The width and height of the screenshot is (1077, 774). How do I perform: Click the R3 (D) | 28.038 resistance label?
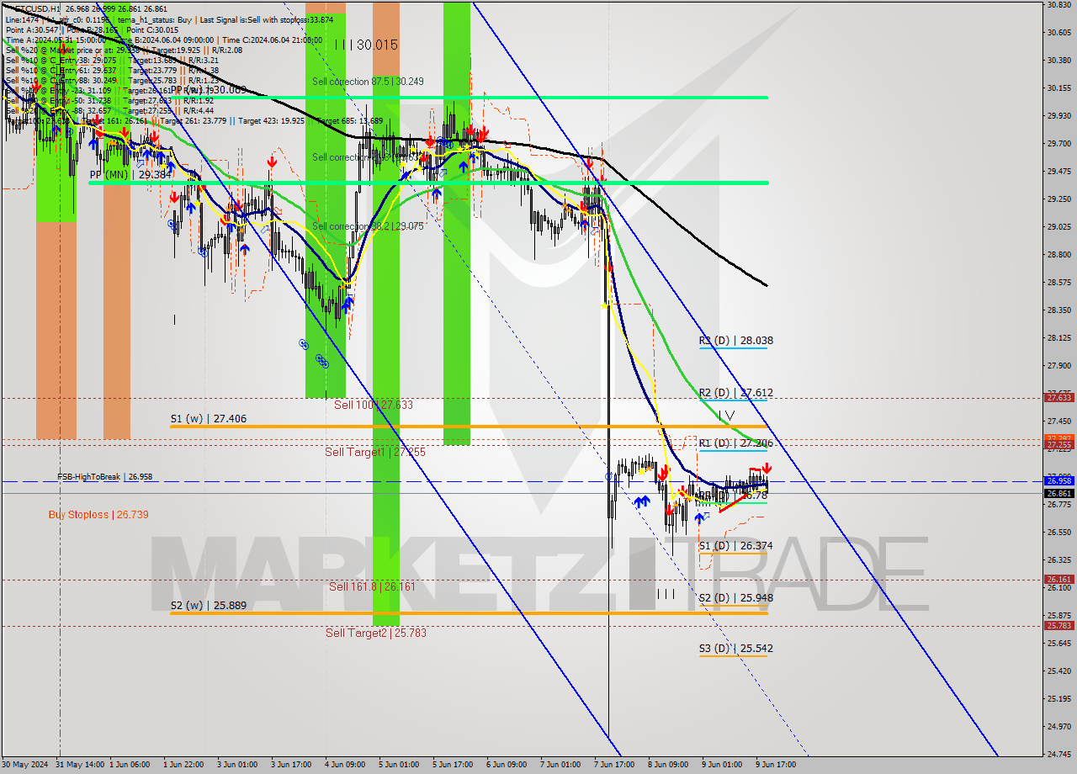(735, 341)
